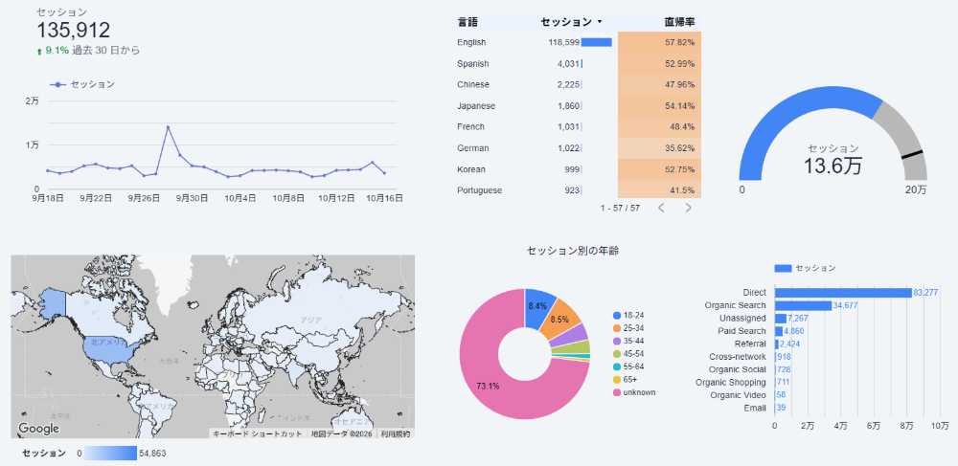Click the 118,599 sessions value
Screen dimensions: 958x466
[x=564, y=43]
